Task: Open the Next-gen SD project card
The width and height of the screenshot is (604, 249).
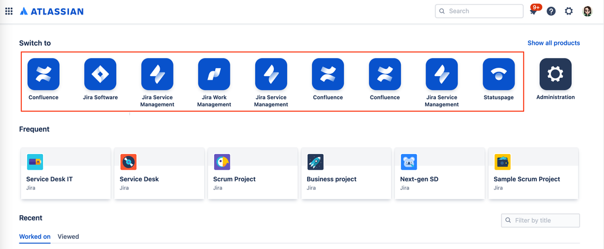Action: coord(440,173)
